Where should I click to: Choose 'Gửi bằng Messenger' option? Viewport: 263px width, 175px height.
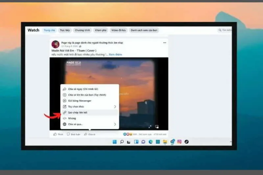[80, 101]
